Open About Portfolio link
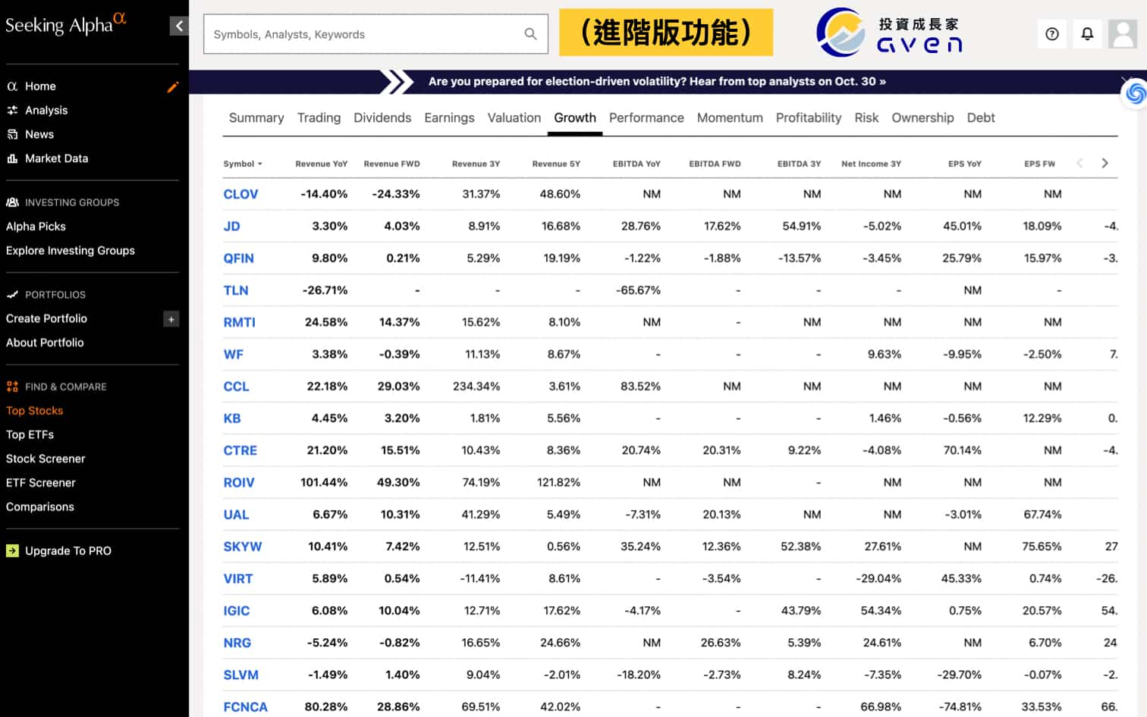 pos(45,343)
